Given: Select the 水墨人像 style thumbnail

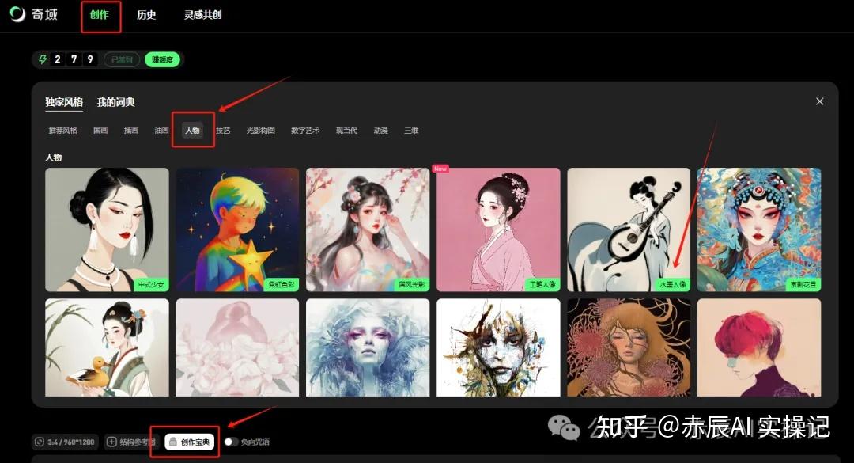Looking at the screenshot, I should click(x=628, y=230).
